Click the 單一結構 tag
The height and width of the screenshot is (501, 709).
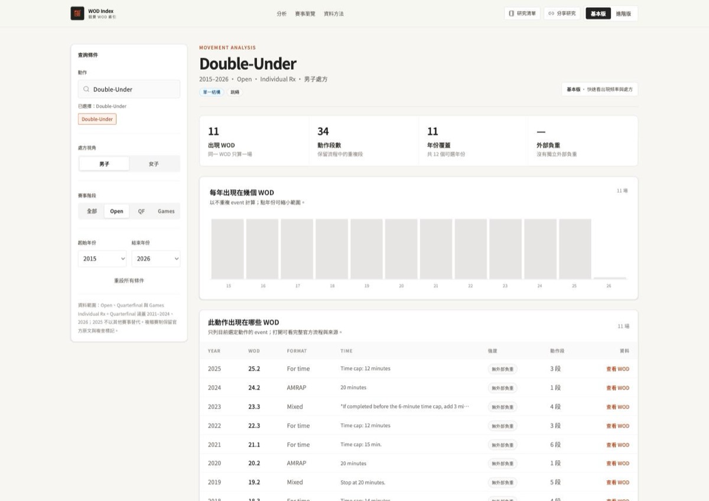point(212,92)
